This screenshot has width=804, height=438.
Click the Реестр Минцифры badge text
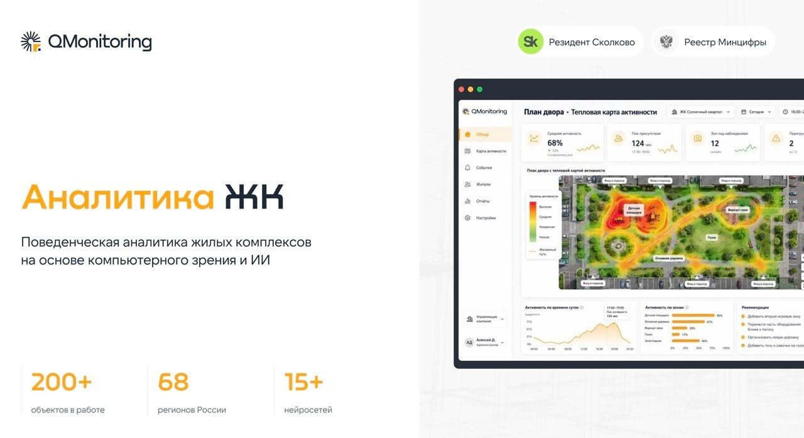[725, 43]
